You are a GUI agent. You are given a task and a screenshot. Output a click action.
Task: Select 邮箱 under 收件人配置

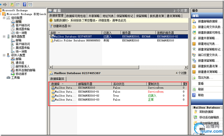click(x=18, y=59)
